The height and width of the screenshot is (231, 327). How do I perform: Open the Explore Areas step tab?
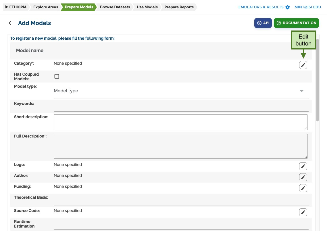pyautogui.click(x=45, y=7)
